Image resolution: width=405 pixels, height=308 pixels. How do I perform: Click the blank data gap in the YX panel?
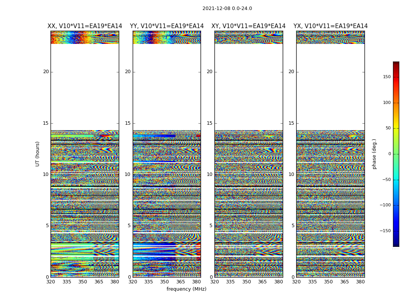tap(330, 87)
